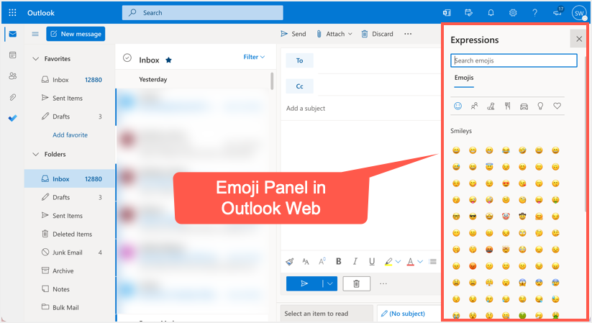The image size is (592, 323).
Task: Open the Files attachments module icon
Action: click(12, 97)
